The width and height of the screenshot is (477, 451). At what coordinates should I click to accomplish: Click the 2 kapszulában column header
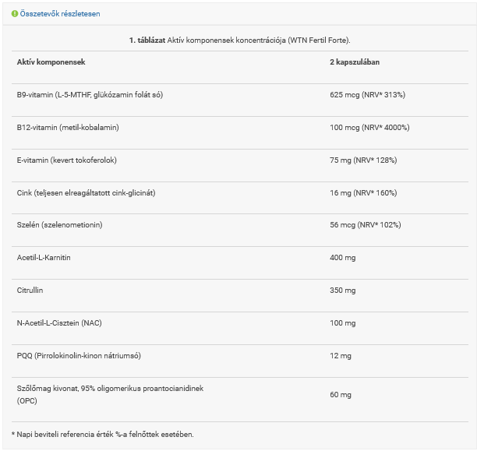click(355, 61)
